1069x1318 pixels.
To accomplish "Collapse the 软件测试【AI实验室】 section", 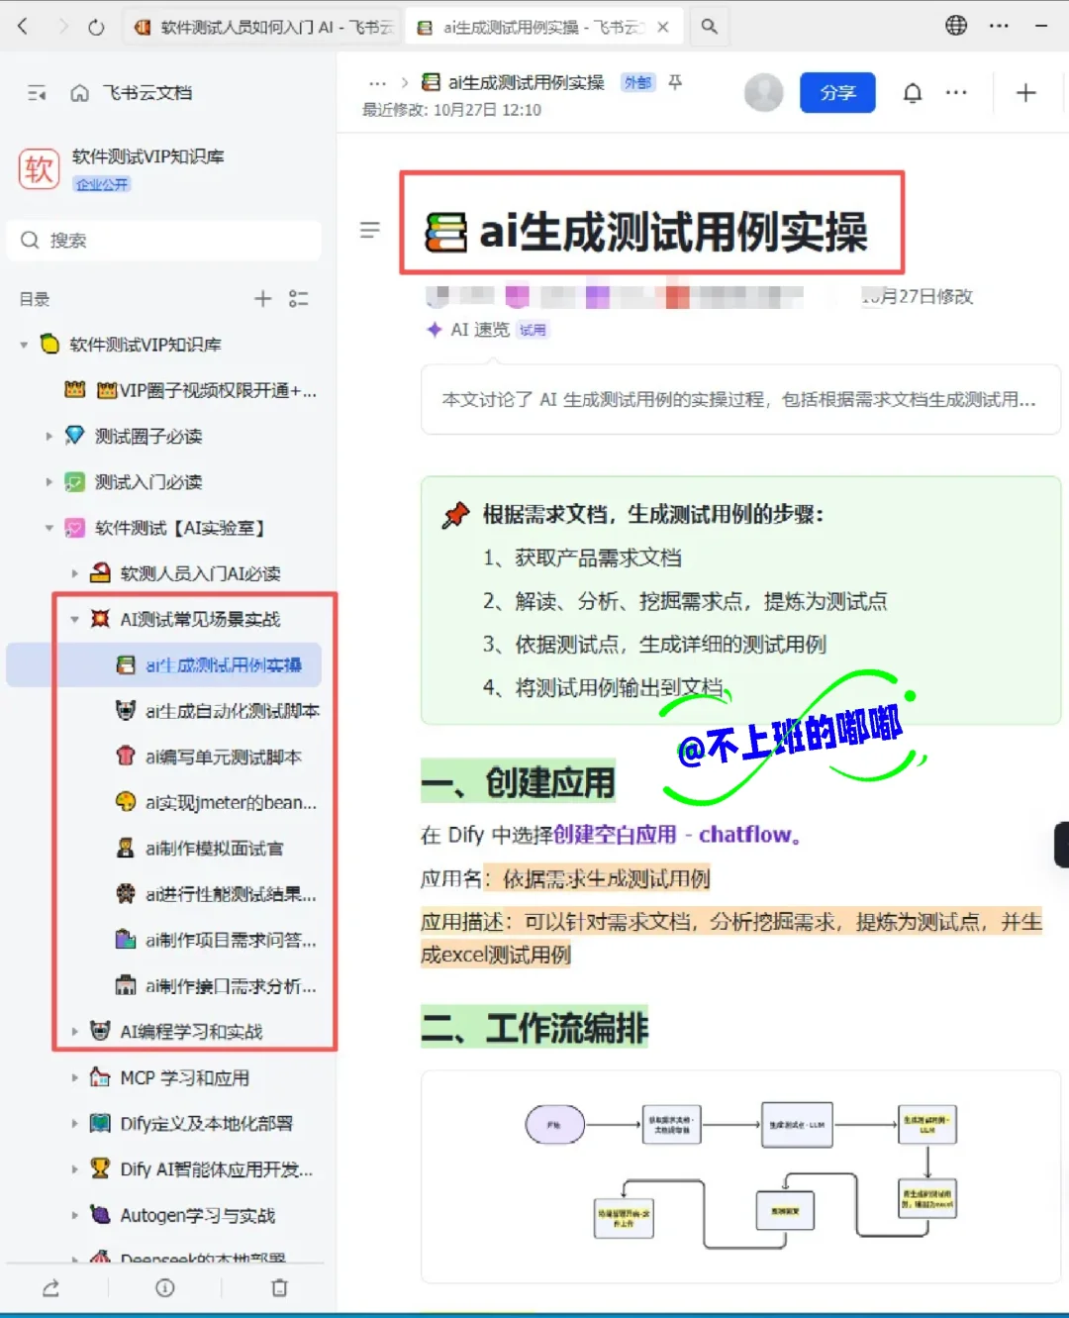I will point(49,528).
